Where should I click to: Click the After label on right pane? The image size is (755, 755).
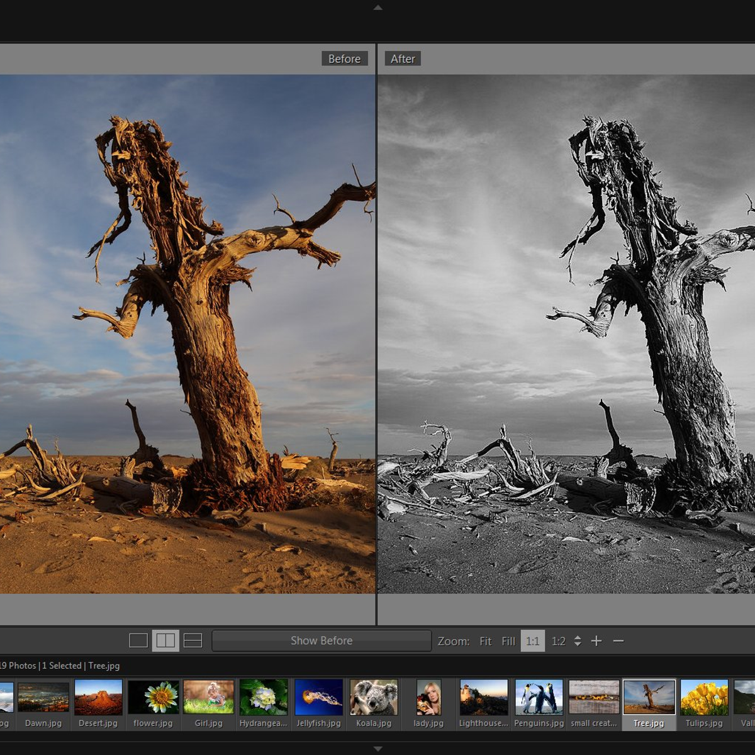coord(403,59)
